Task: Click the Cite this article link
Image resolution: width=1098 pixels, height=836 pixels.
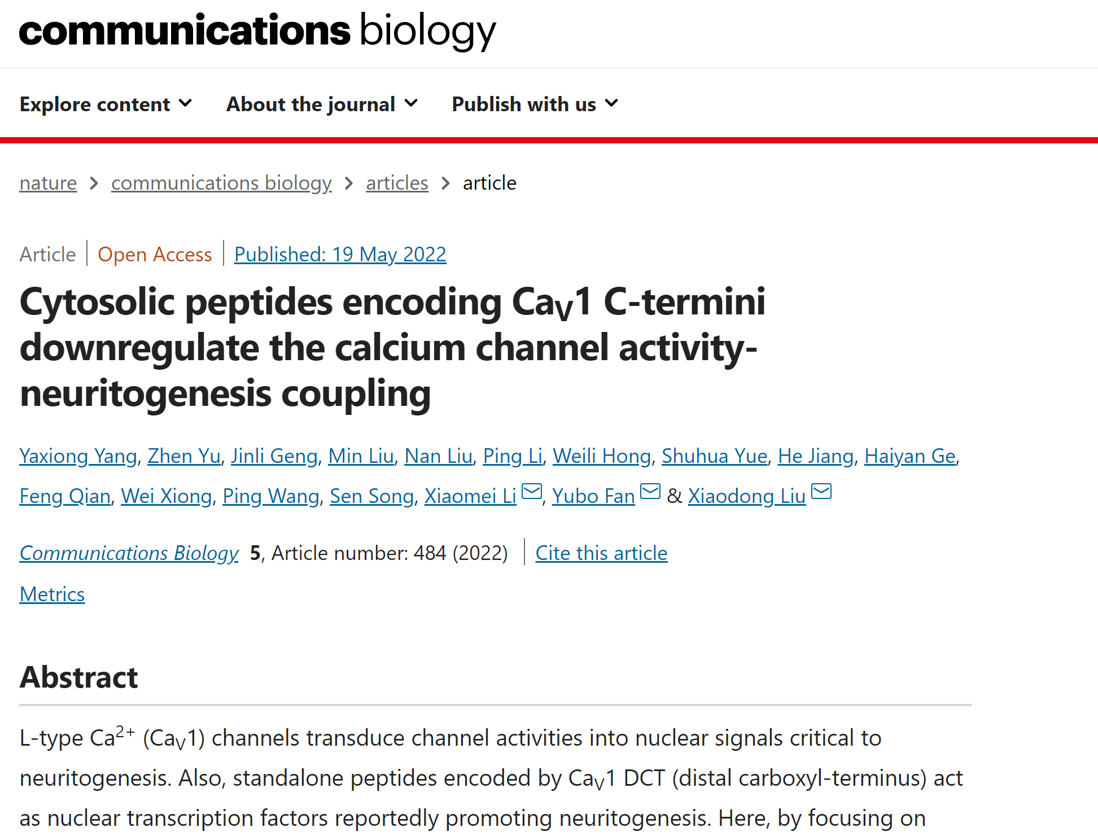Action: click(601, 553)
